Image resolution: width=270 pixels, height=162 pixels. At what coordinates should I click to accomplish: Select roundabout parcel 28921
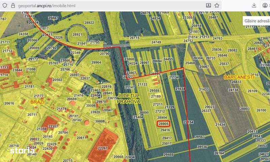coord(77,34)
